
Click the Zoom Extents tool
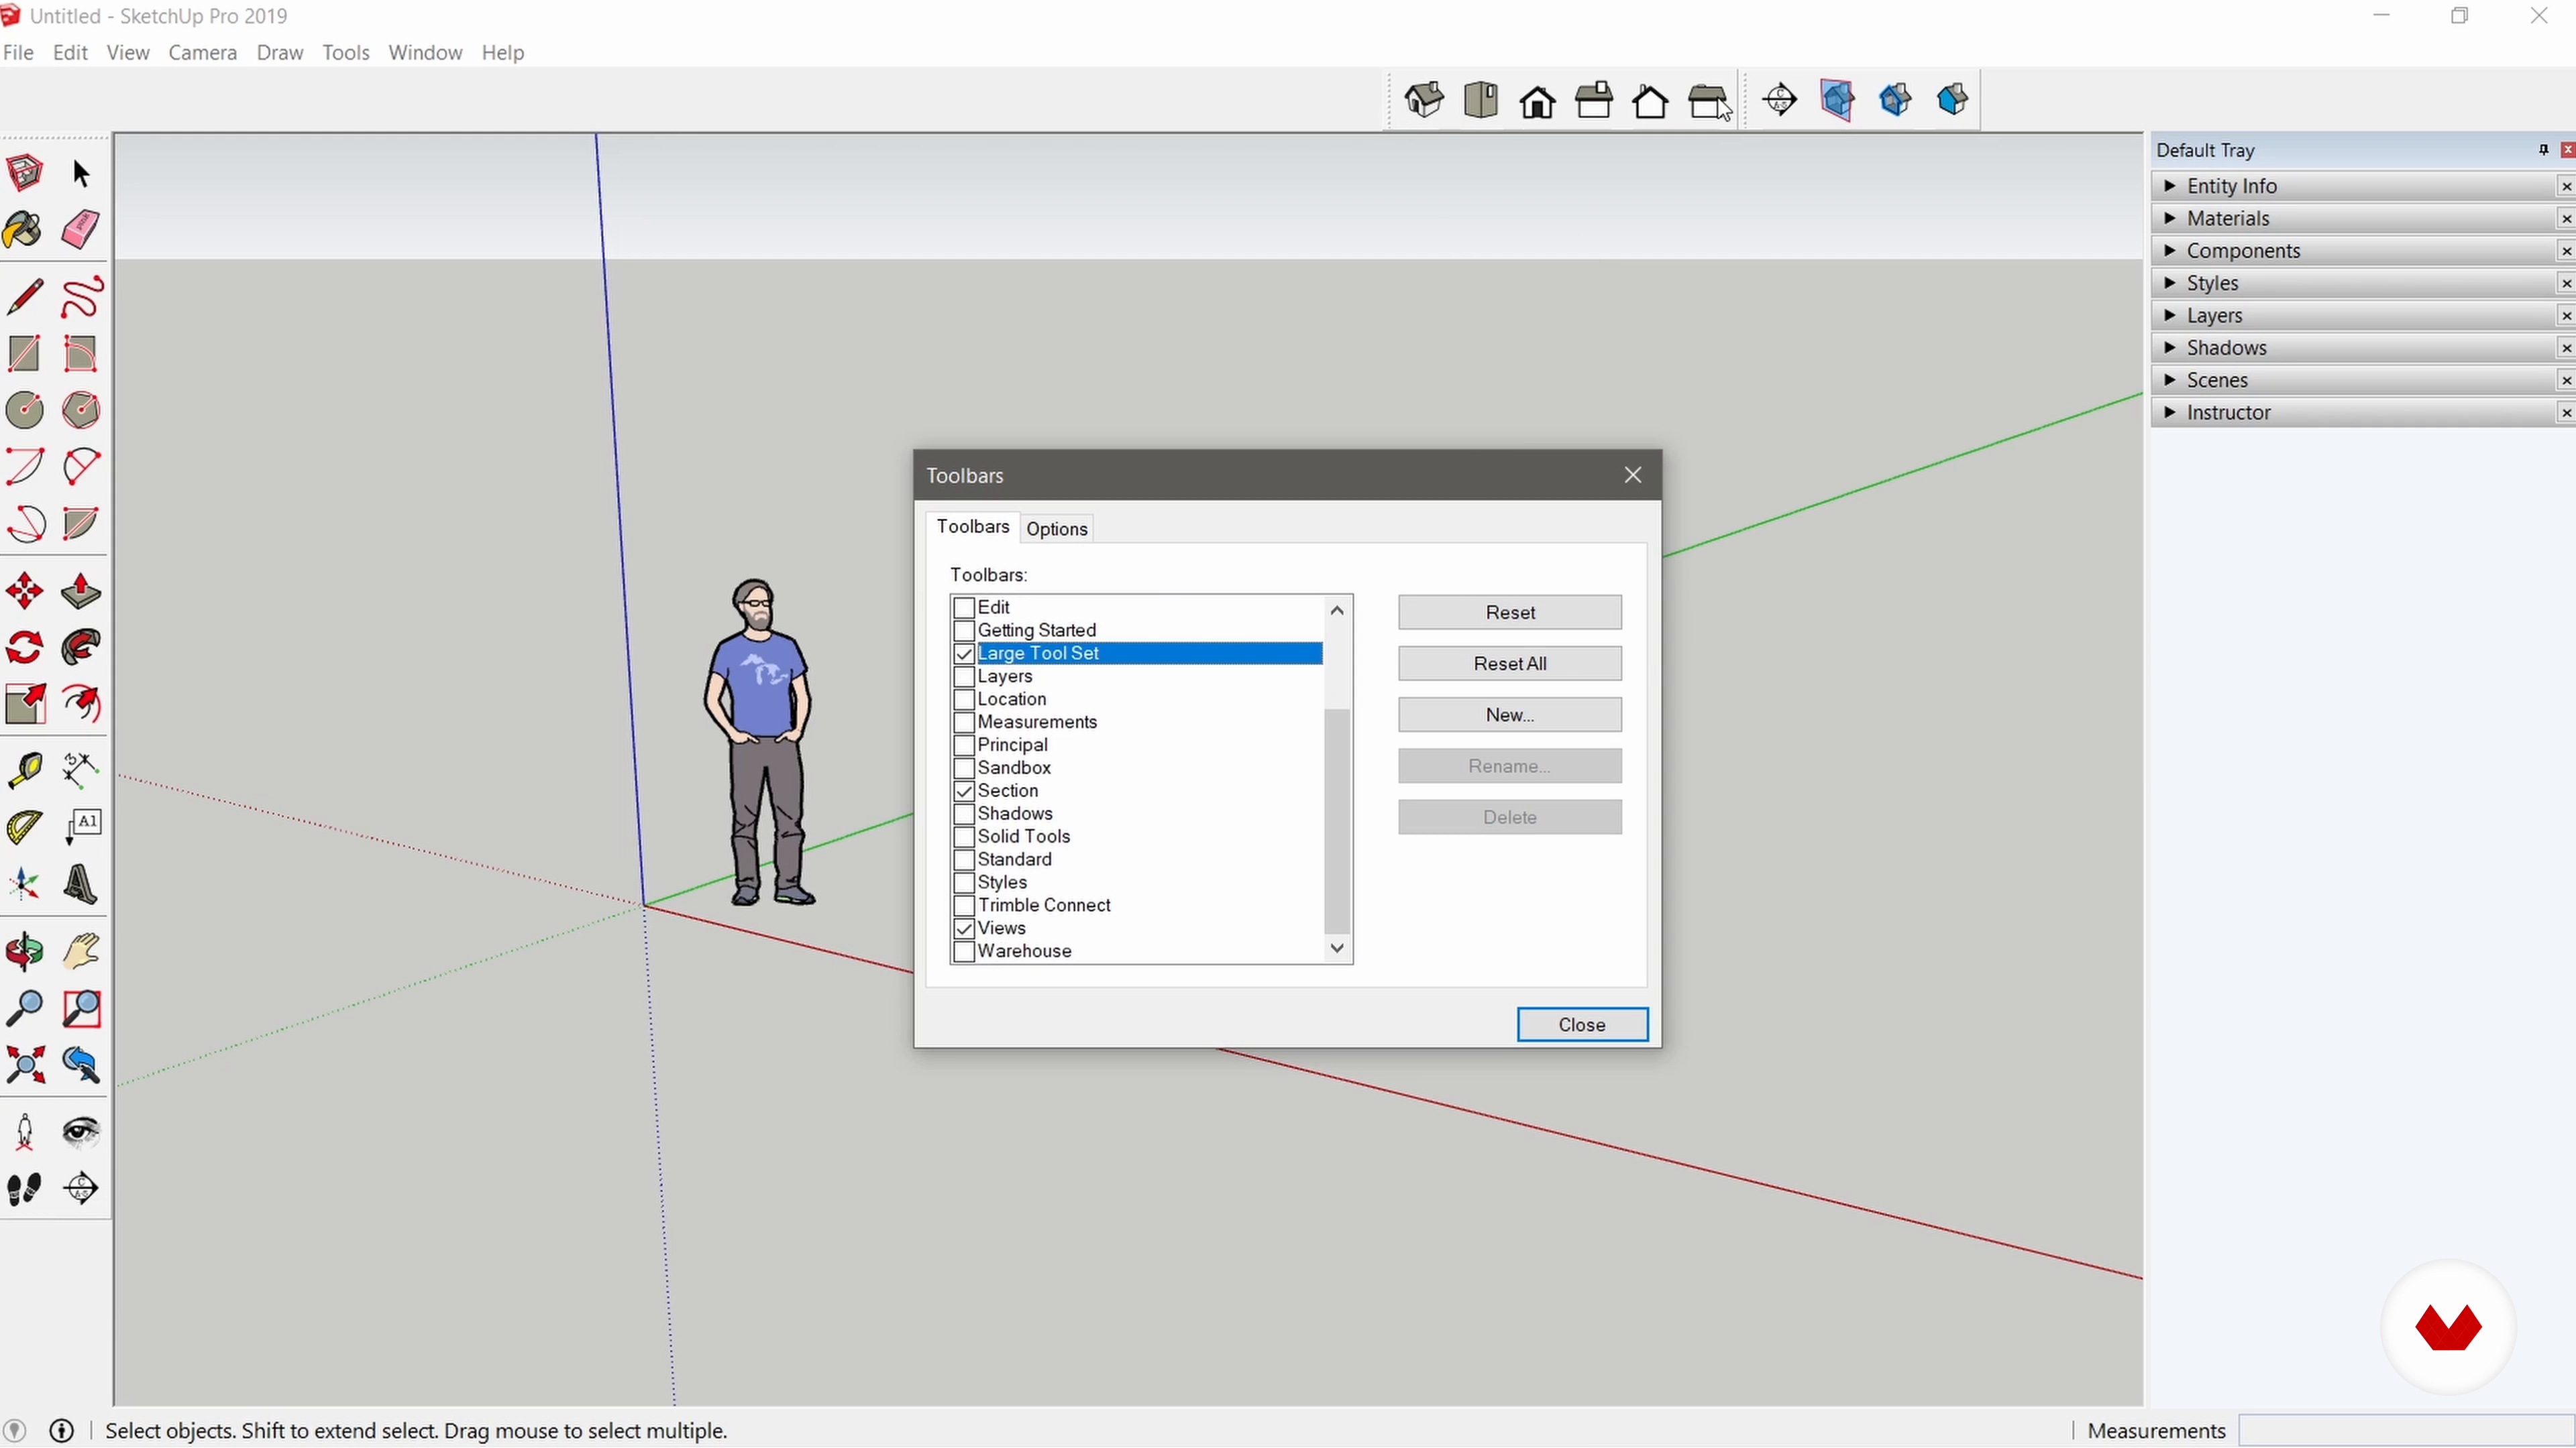click(x=25, y=1065)
